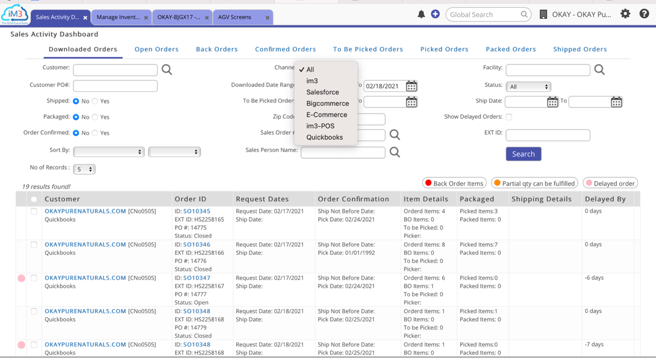
Task: Click the EXT ID input field
Action: [548, 135]
